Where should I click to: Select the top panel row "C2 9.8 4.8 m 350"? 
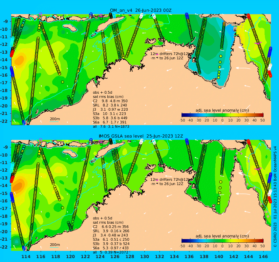click(x=110, y=101)
